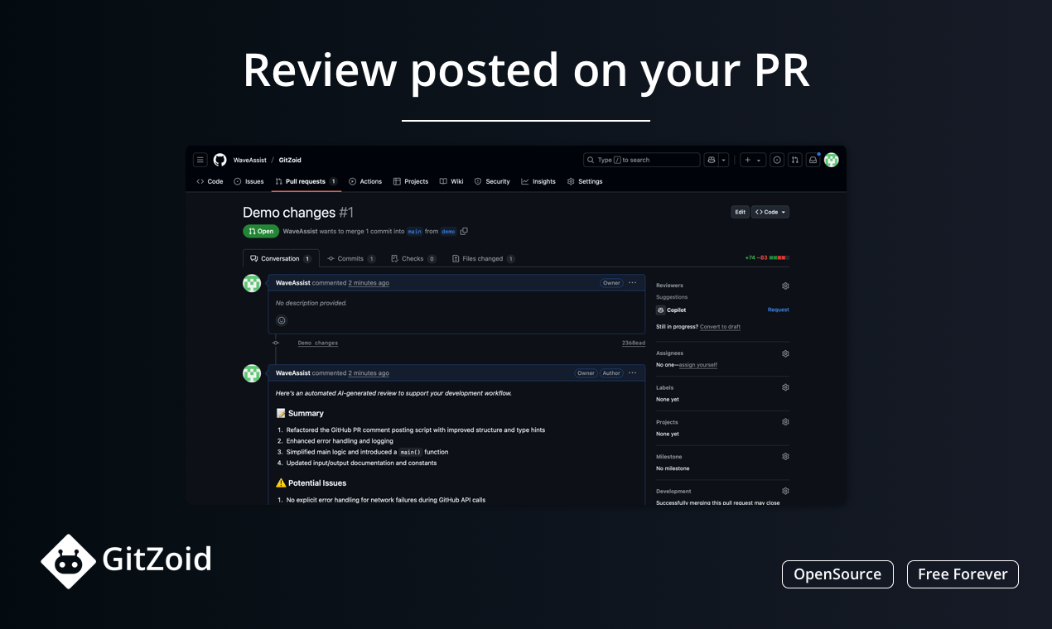
Task: Click the Author label on review comment
Action: pyautogui.click(x=611, y=373)
